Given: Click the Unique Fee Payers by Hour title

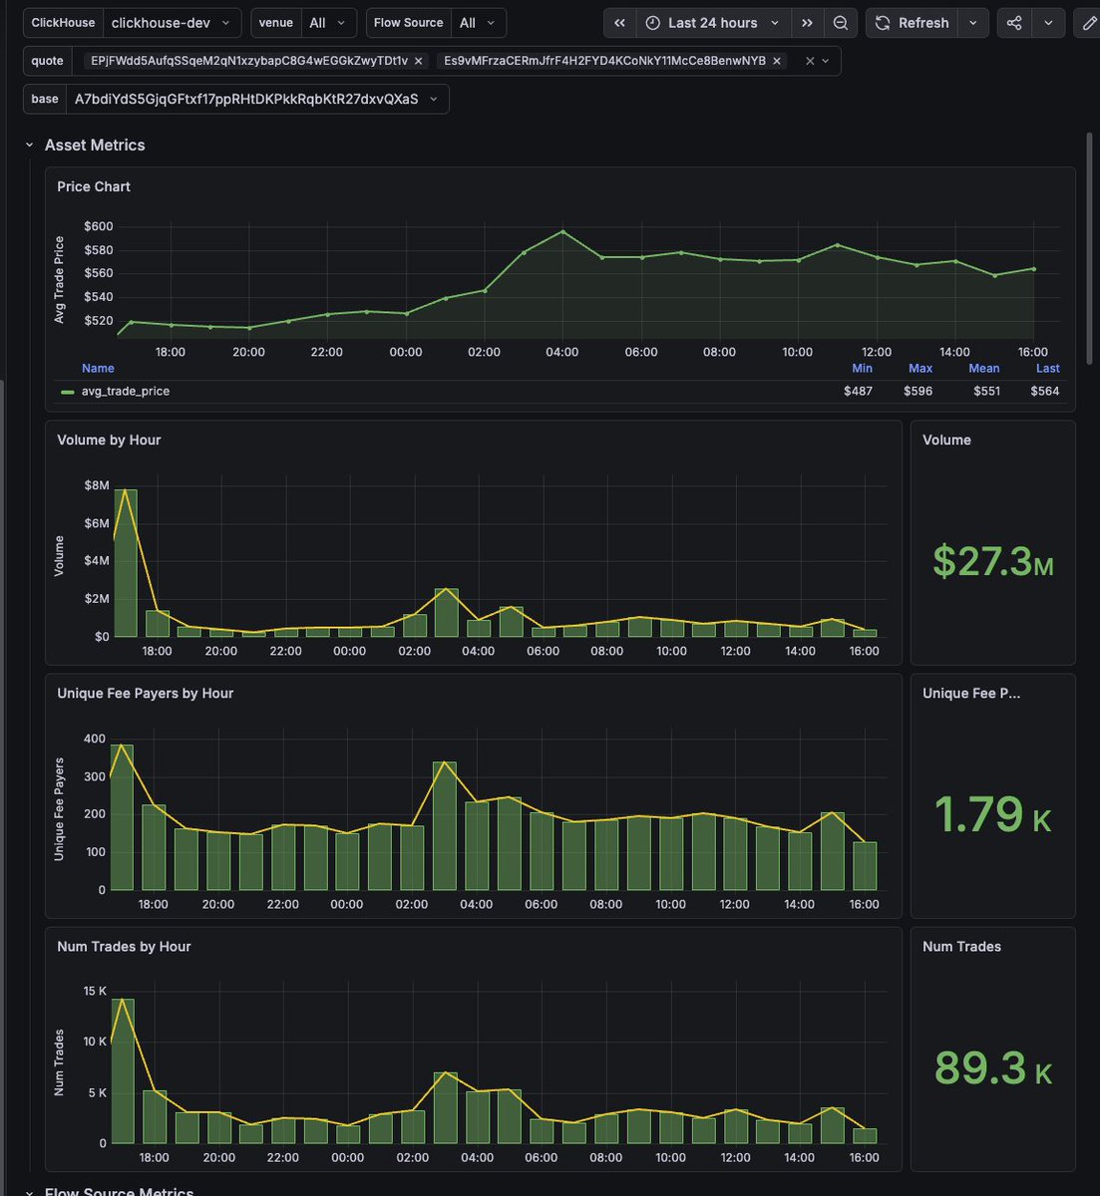Looking at the screenshot, I should (146, 693).
